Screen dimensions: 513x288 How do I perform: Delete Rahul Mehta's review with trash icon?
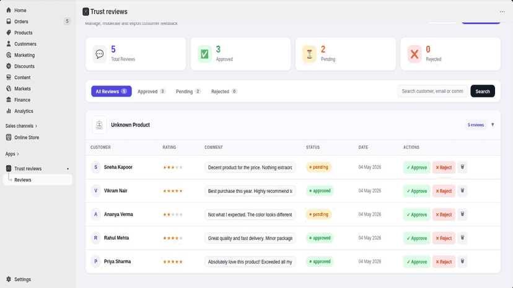click(462, 238)
